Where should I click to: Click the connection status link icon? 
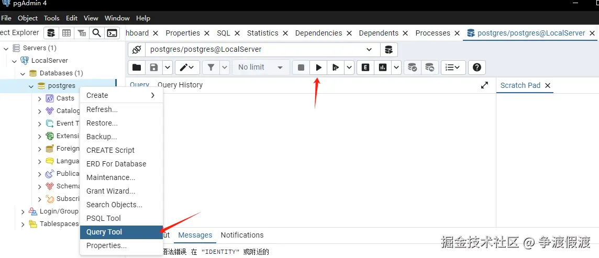(137, 50)
